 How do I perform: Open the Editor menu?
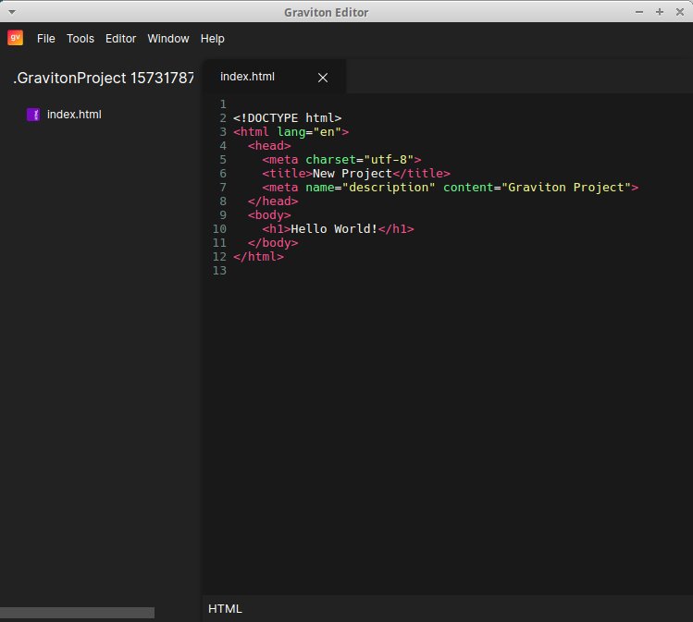click(x=120, y=39)
